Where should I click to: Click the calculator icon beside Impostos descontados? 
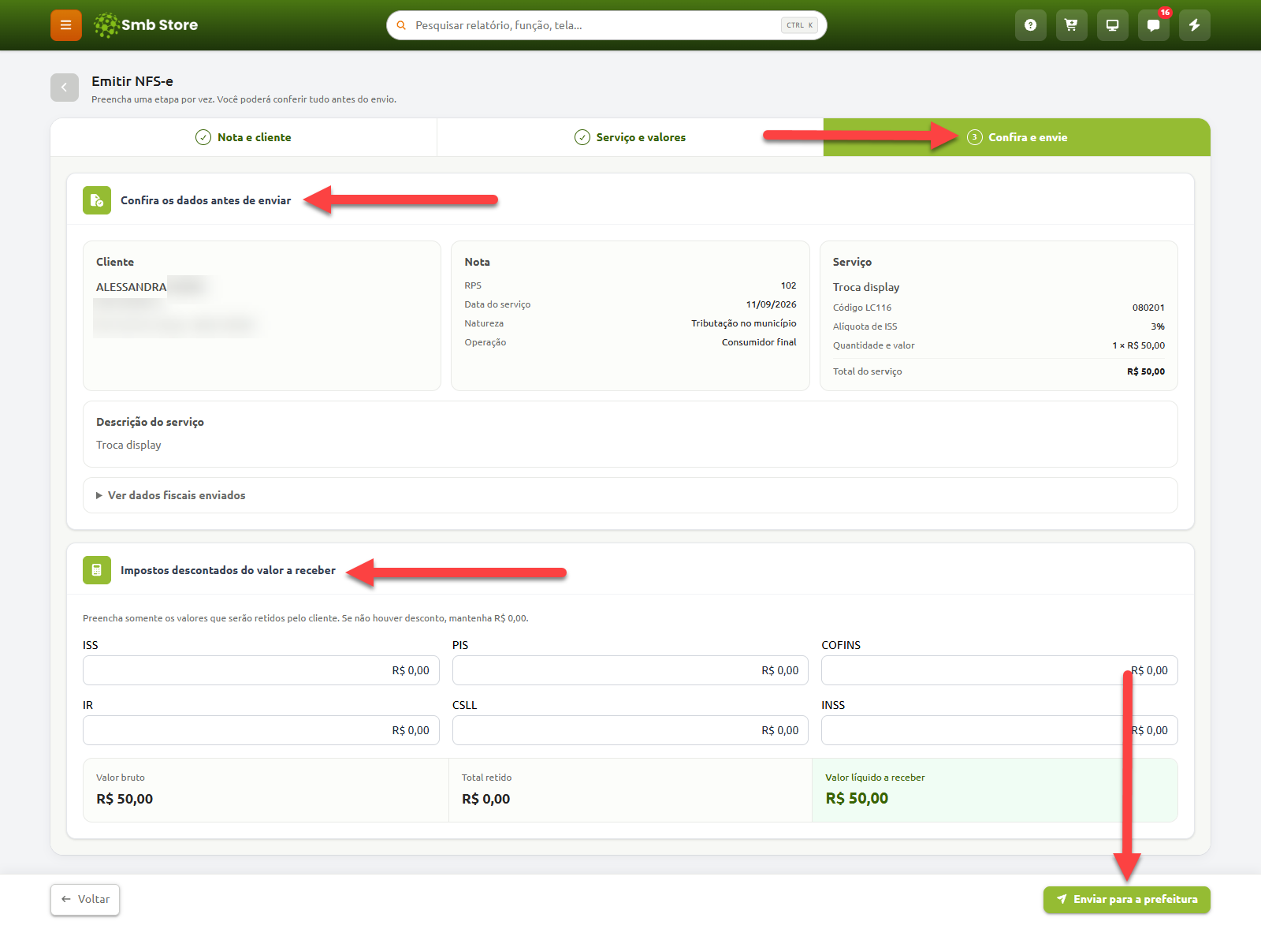[x=97, y=570]
